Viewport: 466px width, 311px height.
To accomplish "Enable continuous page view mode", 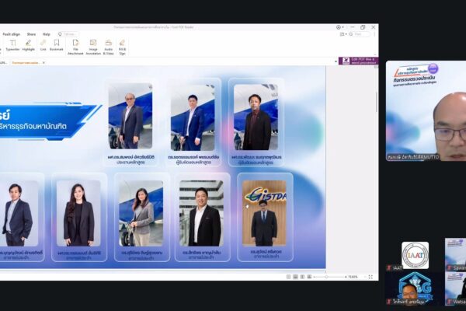I will 295,277.
